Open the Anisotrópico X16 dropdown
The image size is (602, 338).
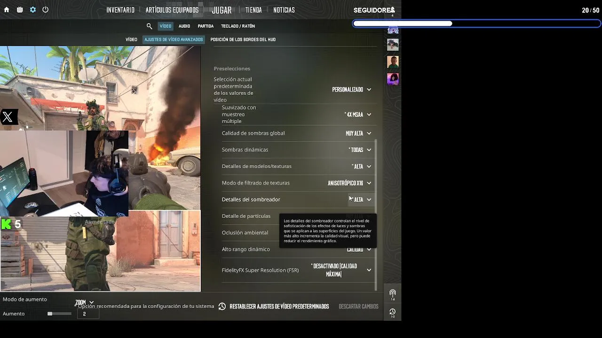pyautogui.click(x=349, y=183)
